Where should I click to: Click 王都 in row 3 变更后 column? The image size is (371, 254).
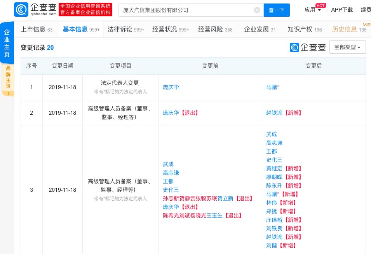[272, 151]
